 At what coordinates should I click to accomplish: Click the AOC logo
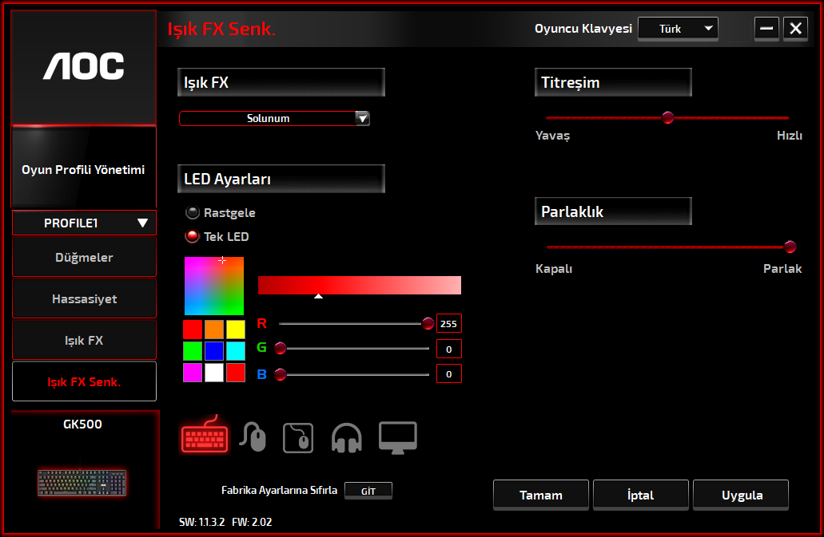pos(84,66)
